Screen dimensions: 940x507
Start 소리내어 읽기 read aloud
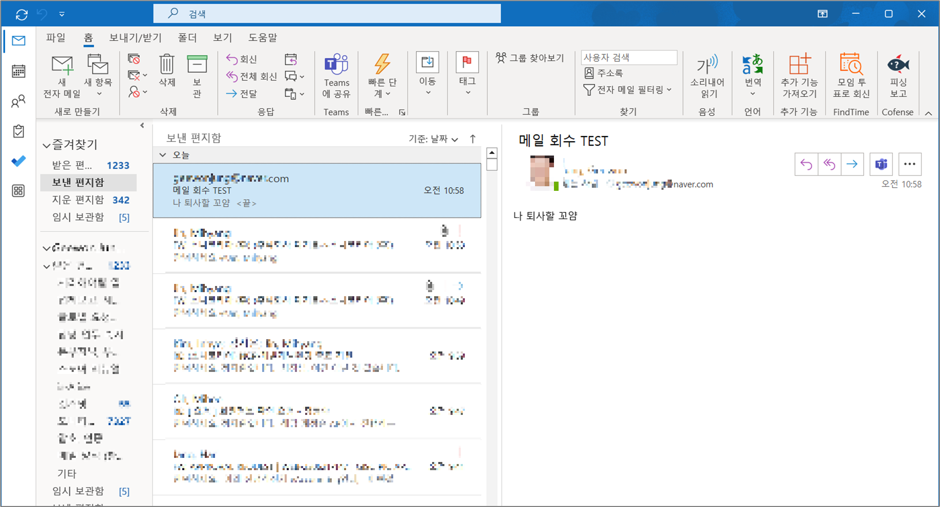pos(707,76)
